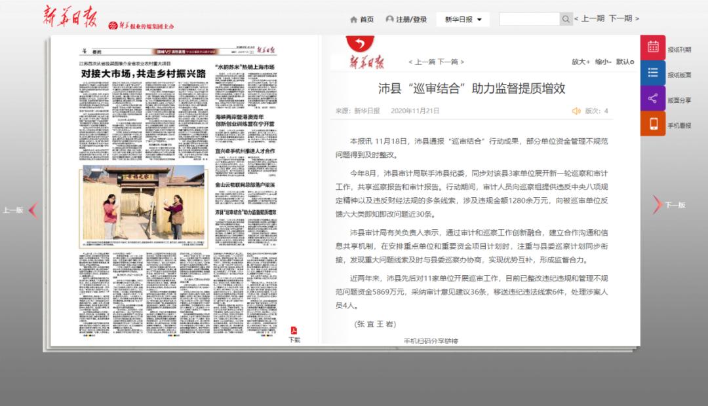Image resolution: width=708 pixels, height=406 pixels.
Task: Select headline 对接大市场,共走乡村振兴路 on page
Action: [143, 73]
